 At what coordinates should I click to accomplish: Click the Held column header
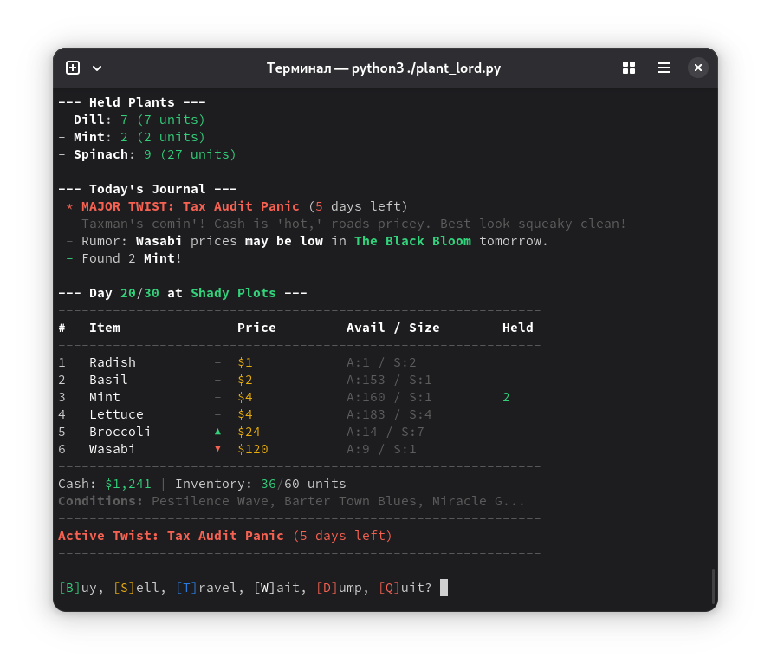(x=518, y=328)
